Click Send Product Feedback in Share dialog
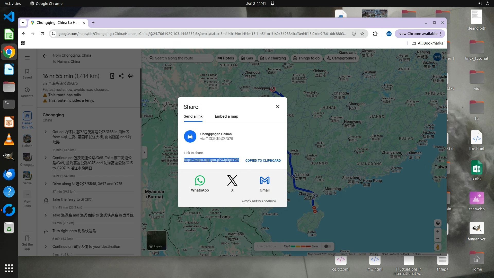The image size is (494, 278). pyautogui.click(x=259, y=201)
